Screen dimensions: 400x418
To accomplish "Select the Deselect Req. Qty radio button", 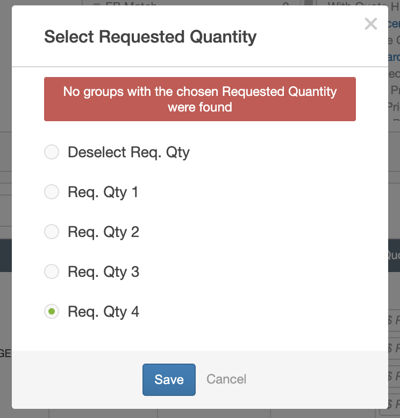I will coord(52,152).
